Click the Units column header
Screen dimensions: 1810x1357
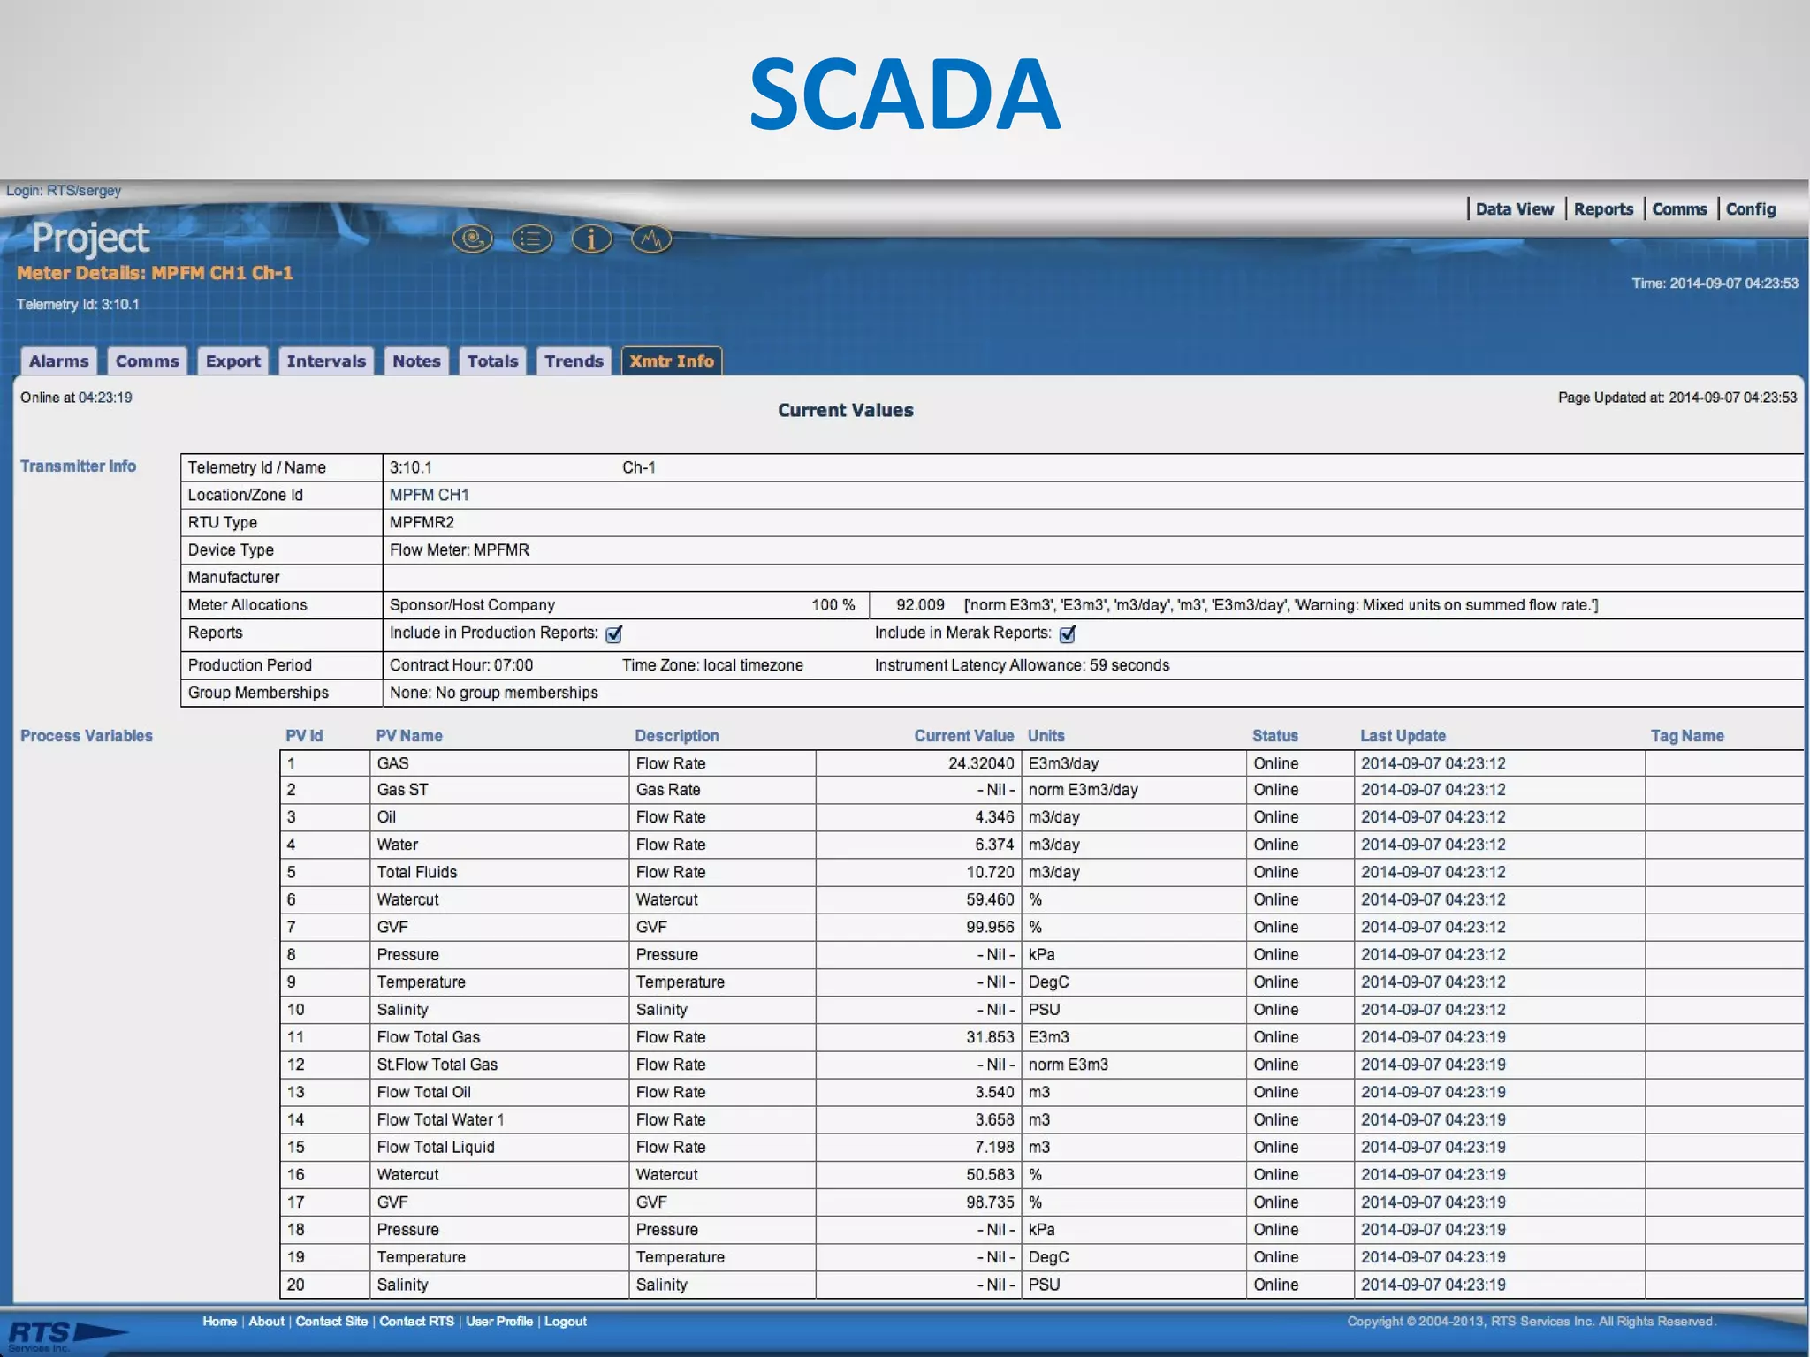click(x=1046, y=736)
